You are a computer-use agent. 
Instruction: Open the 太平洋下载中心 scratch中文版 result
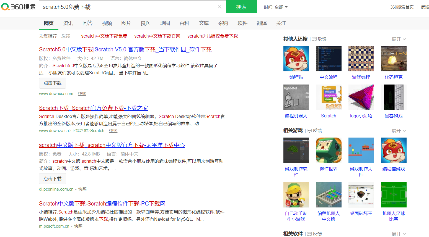[x=112, y=145]
